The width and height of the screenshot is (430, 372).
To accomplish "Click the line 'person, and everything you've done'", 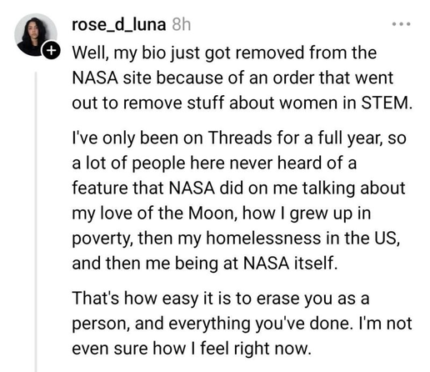I will point(242,324).
